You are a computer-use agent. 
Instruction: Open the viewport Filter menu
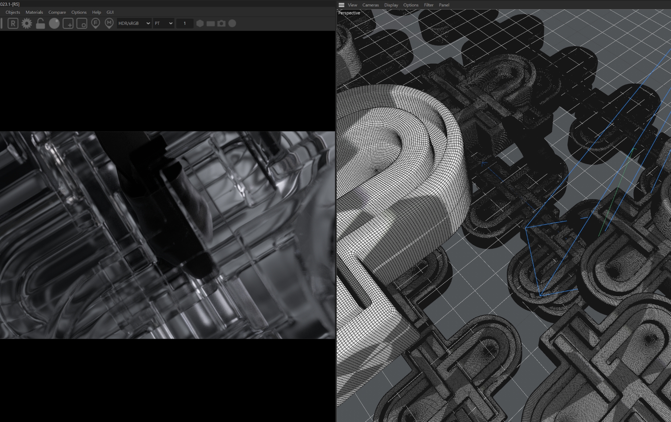point(428,5)
